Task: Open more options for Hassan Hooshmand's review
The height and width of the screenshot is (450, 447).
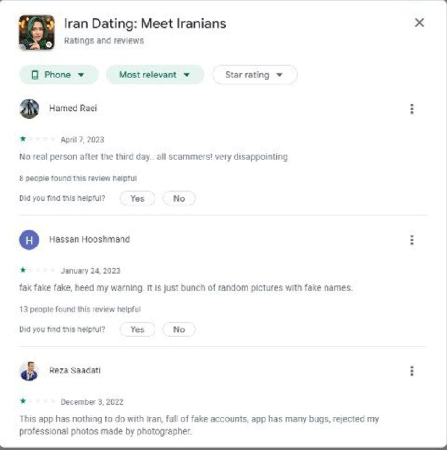Action: pos(412,240)
